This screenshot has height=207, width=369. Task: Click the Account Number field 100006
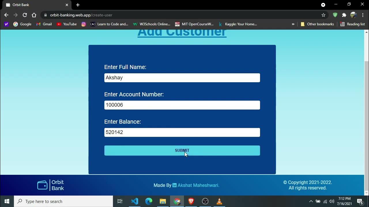coord(182,105)
